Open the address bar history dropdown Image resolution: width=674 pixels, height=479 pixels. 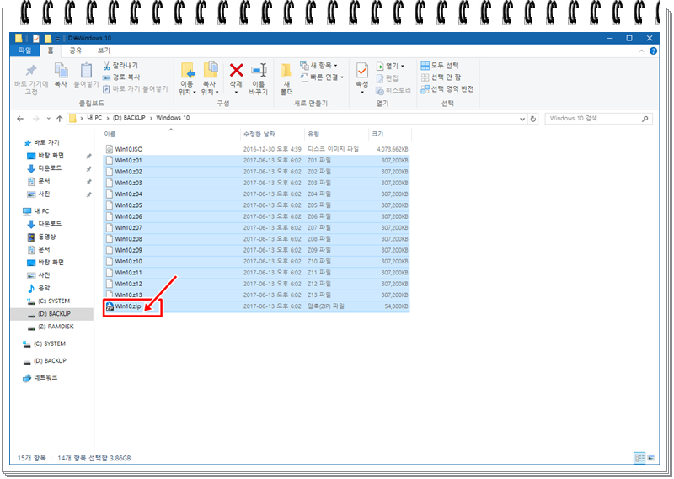(x=522, y=119)
